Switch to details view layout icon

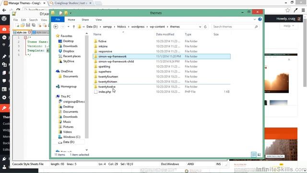(254, 155)
